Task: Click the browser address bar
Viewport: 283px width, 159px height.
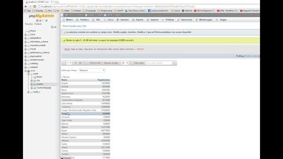Action: (148, 7)
